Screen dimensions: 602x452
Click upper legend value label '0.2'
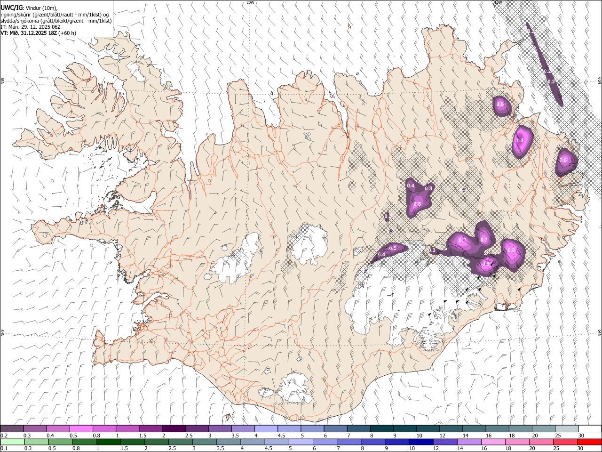4,436
